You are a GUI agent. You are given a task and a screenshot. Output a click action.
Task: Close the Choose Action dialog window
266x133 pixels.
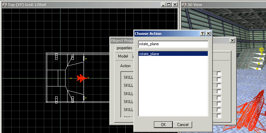tap(208, 34)
